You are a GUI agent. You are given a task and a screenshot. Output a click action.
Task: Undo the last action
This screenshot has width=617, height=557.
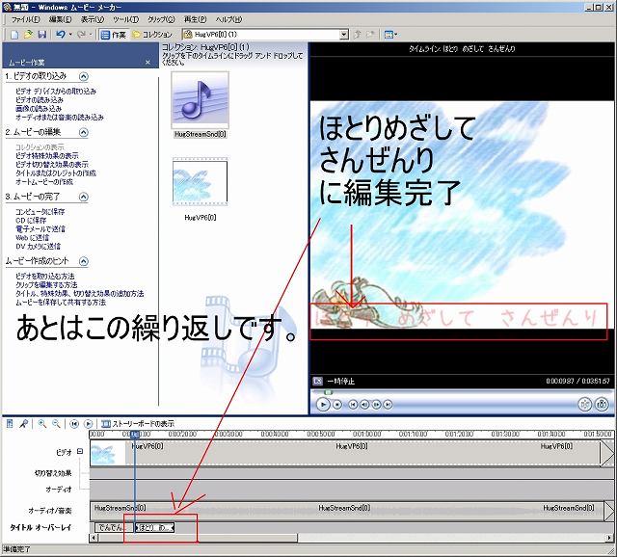tap(60, 35)
